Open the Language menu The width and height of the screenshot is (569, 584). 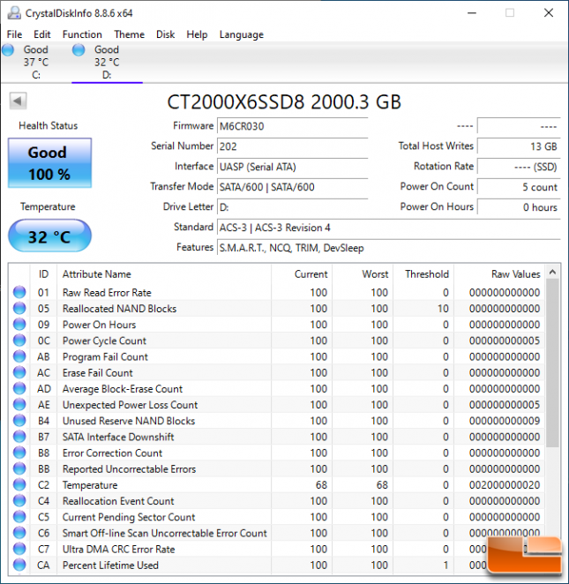[x=242, y=34]
